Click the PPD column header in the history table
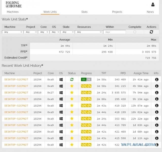The width and height of the screenshot is (162, 152). pyautogui.click(x=123, y=73)
